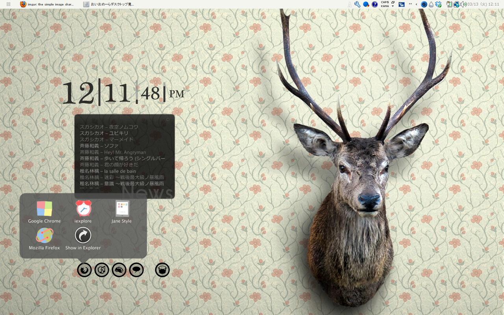Select song 椎名林檎 – 迷彩
The image size is (504, 315).
(122, 177)
